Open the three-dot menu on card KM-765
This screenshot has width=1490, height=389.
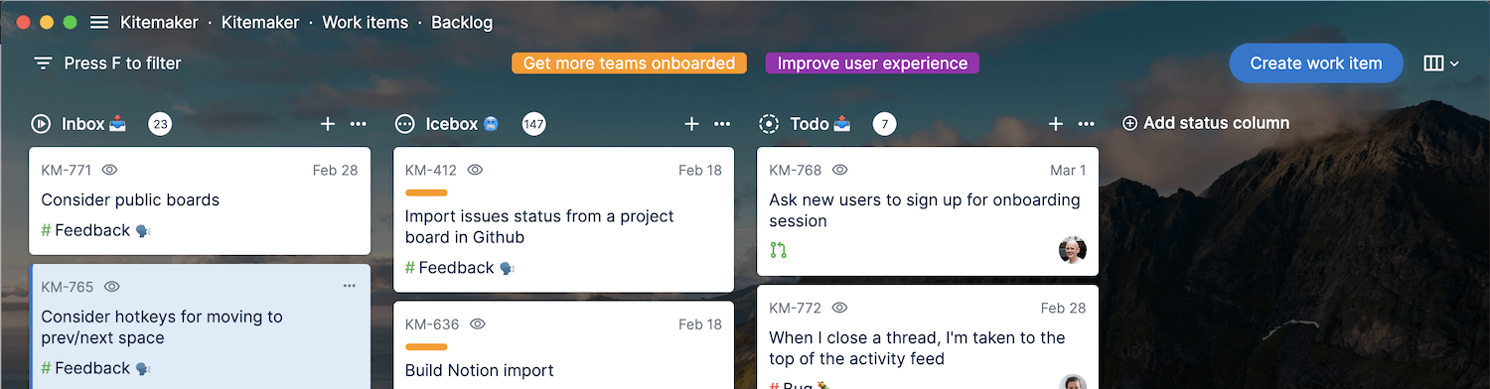(x=350, y=286)
